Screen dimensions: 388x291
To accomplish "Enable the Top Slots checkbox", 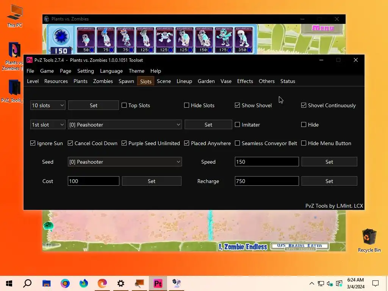I will 124,105.
